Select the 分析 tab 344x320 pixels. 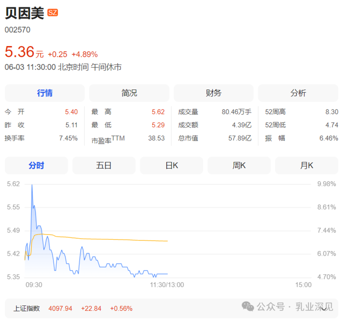298,93
